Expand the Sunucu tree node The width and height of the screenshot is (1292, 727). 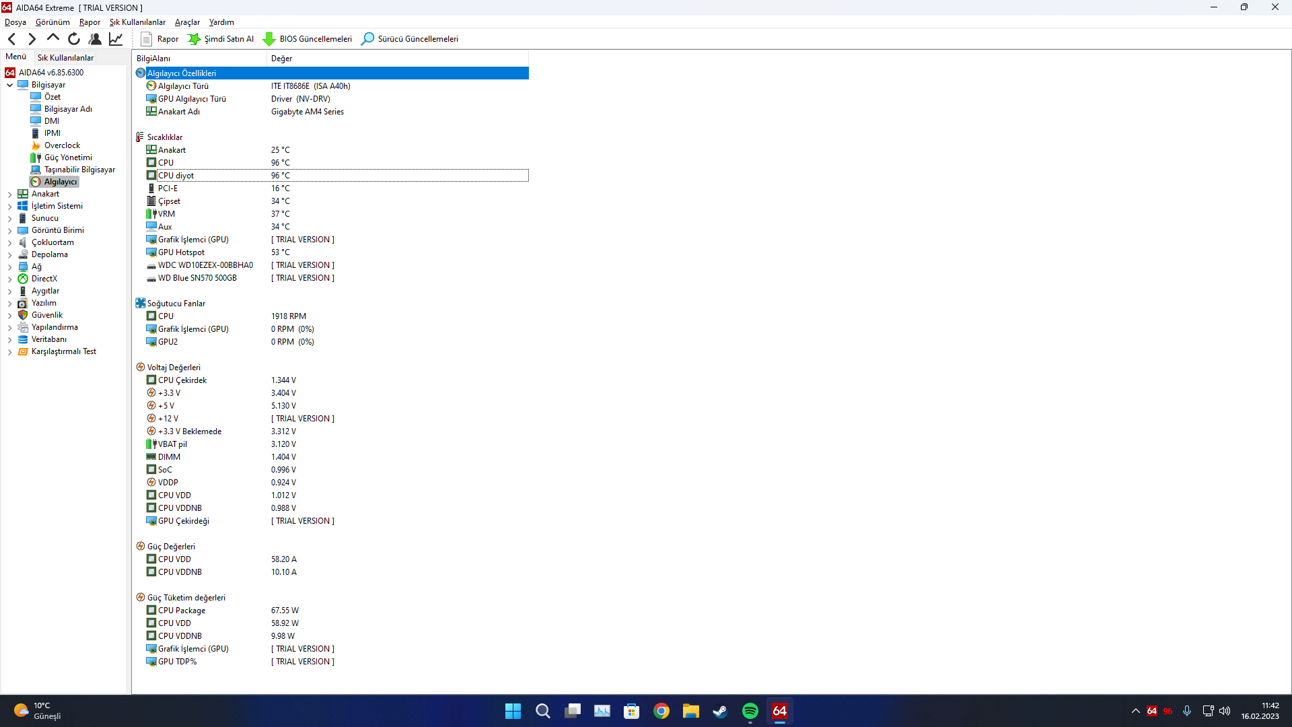point(9,218)
